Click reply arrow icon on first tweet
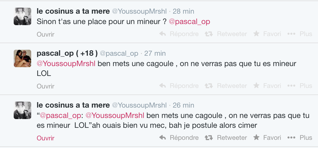318x148 pixels. 163,34
